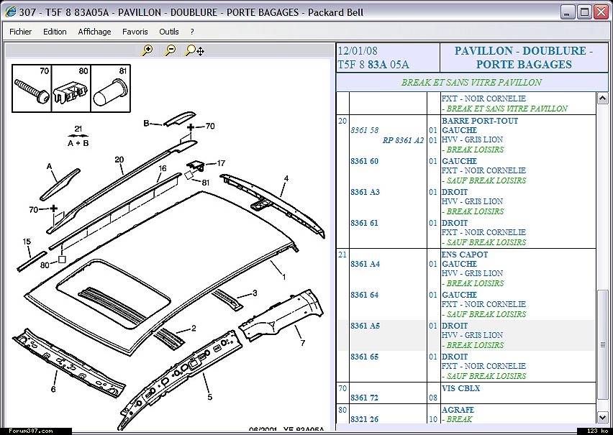
Task: Maximize the browser window
Action: click(584, 12)
